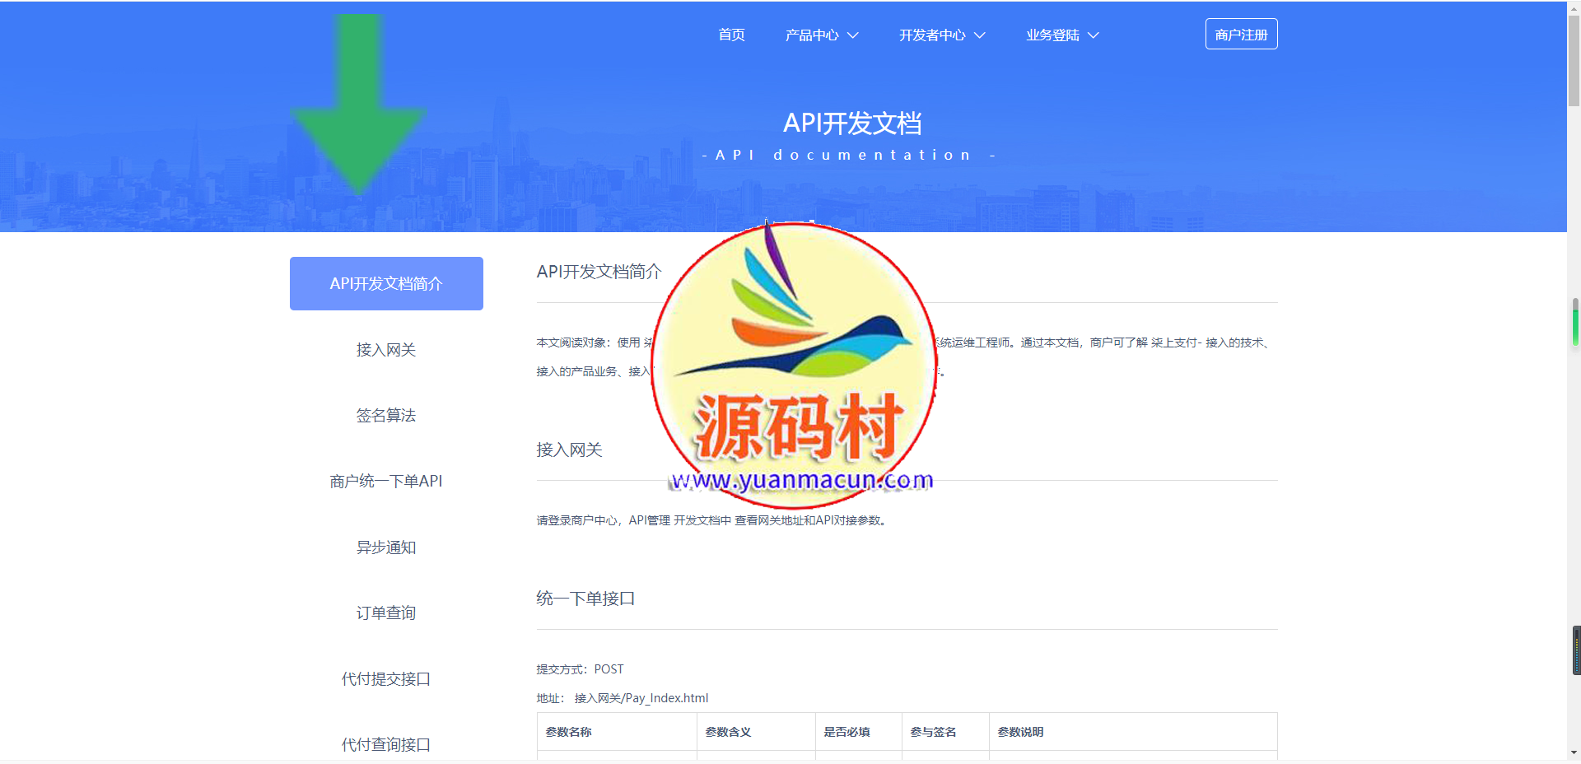Select 异步通知 in the sidebar

(386, 547)
